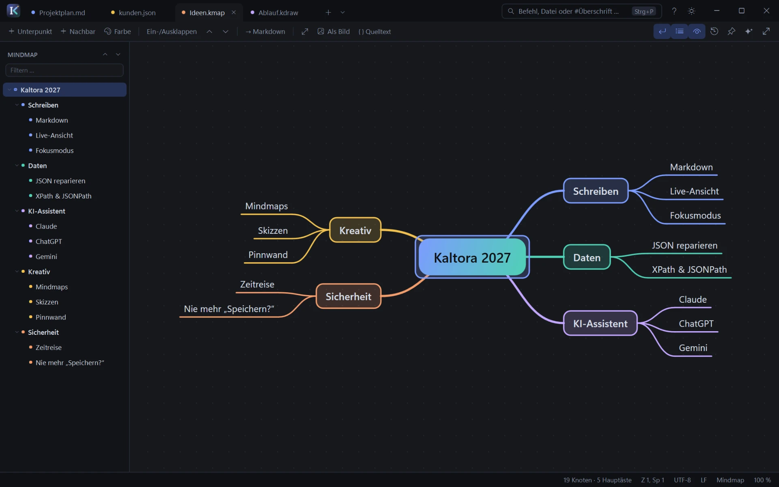779x487 pixels.
Task: Collapse the Kreativ tree branch
Action: pos(17,272)
